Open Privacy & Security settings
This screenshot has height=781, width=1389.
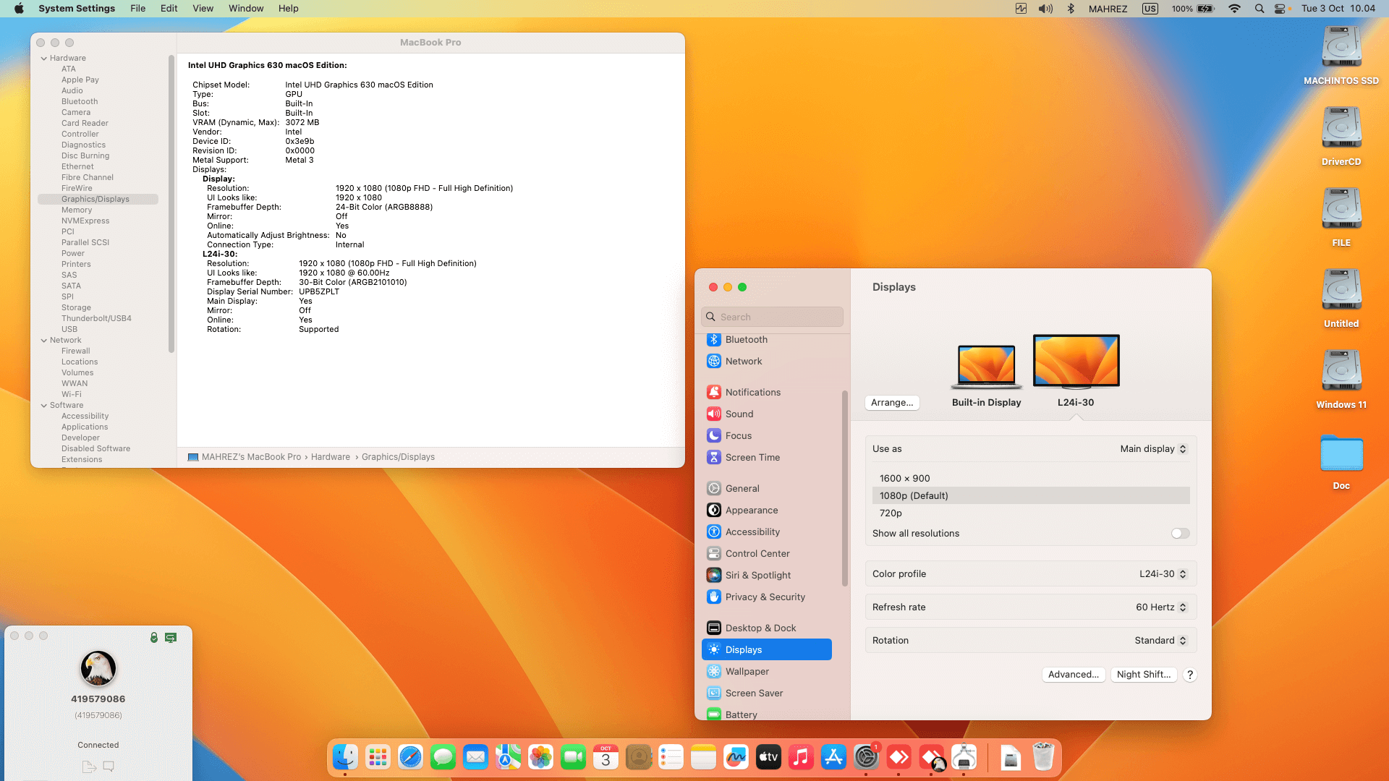click(x=765, y=597)
